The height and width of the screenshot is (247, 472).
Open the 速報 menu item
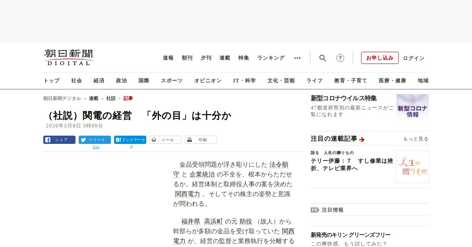(168, 58)
